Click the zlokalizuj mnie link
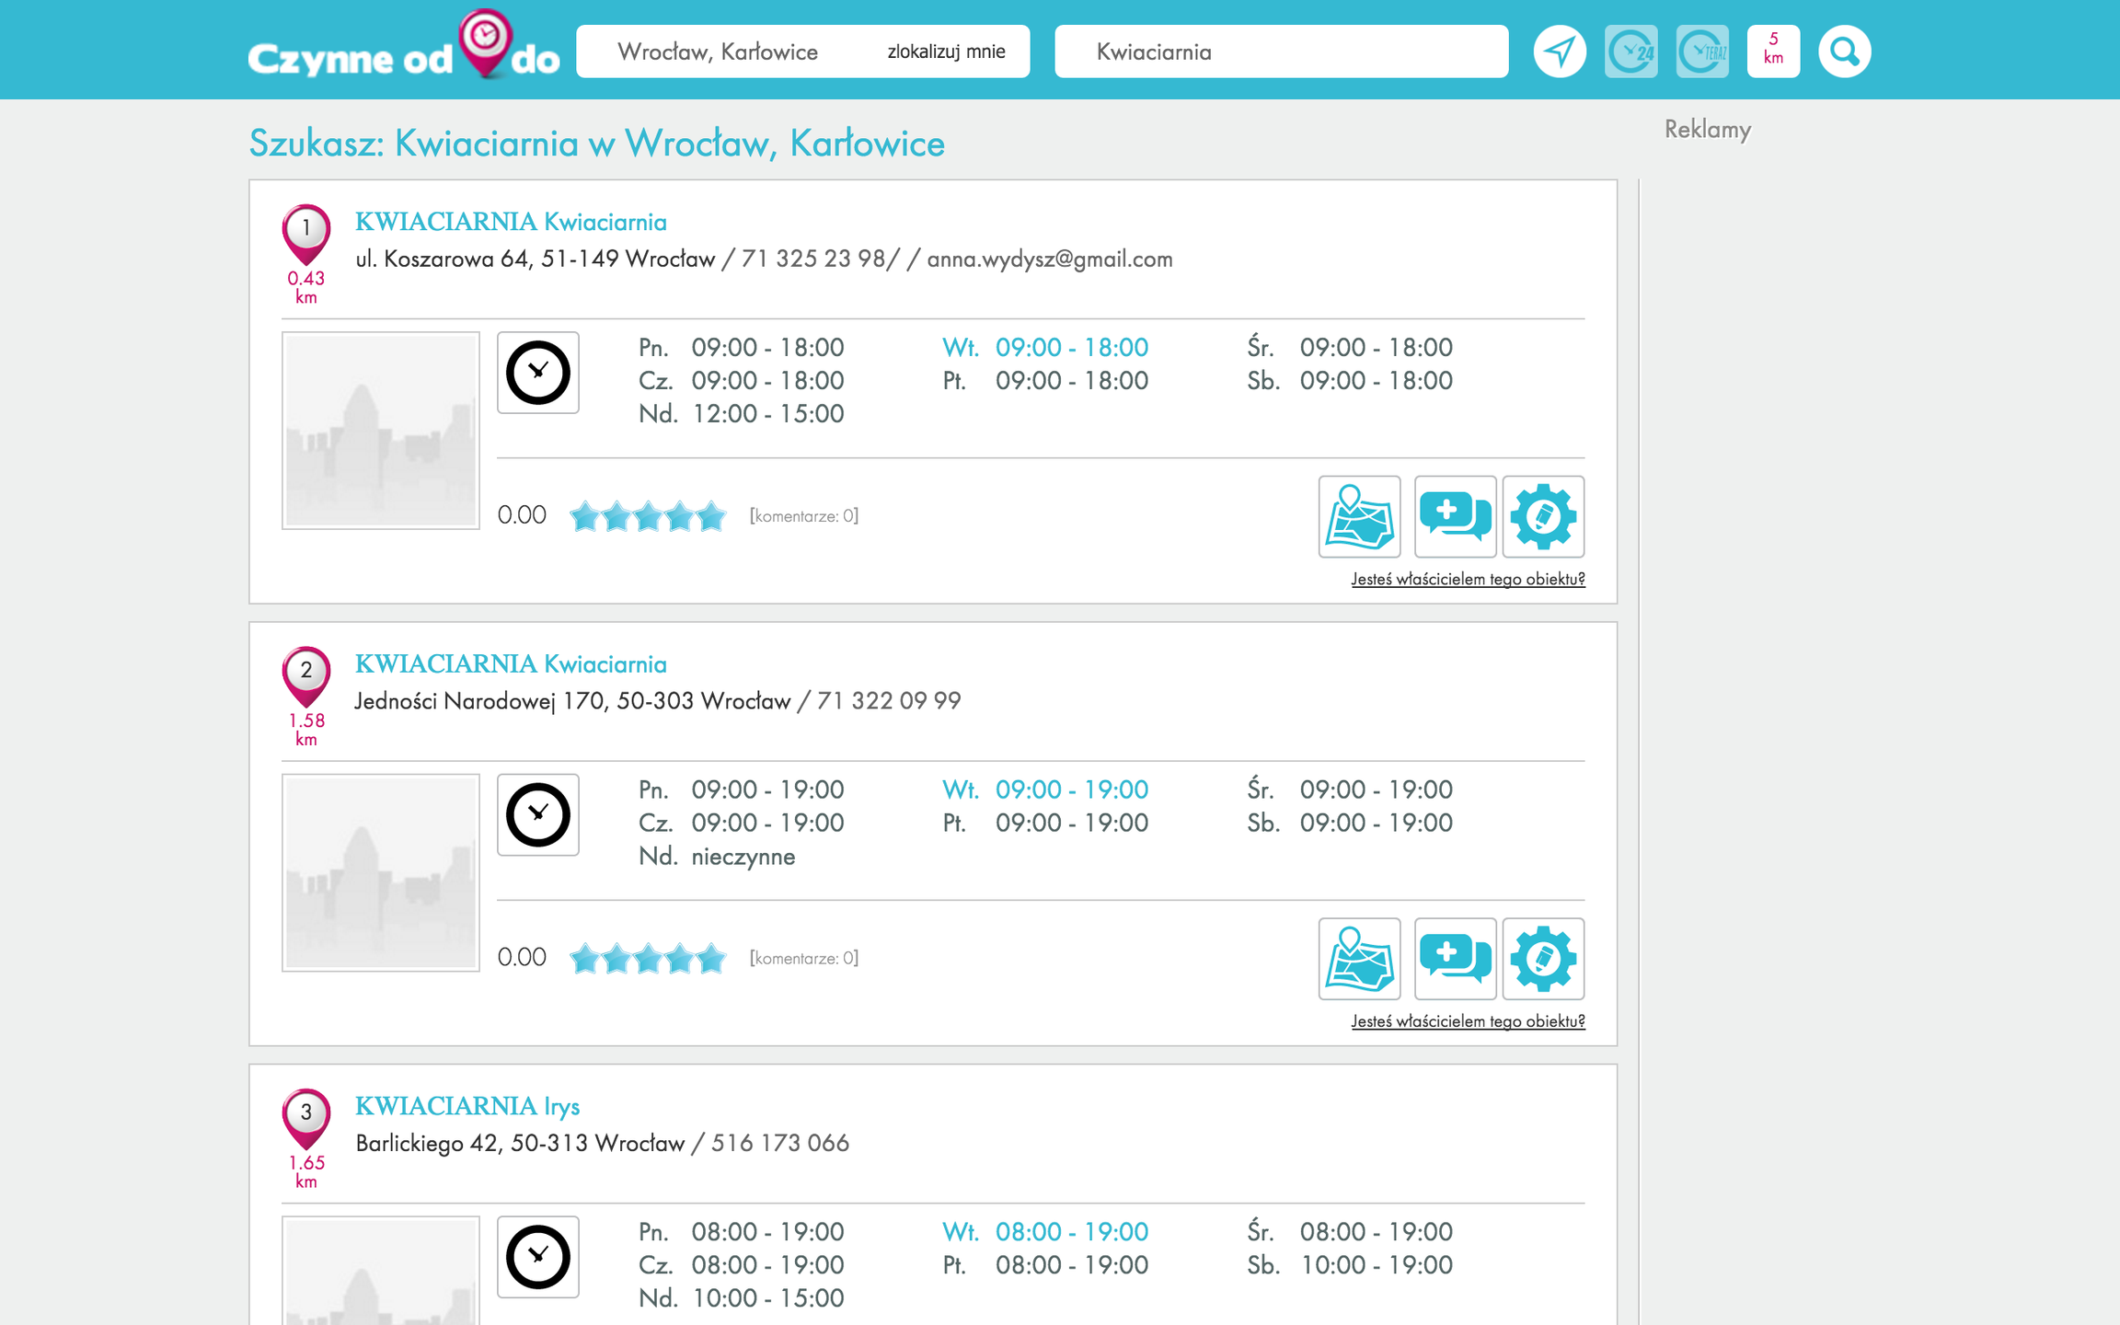Viewport: 2120px width, 1325px height. pyautogui.click(x=946, y=52)
